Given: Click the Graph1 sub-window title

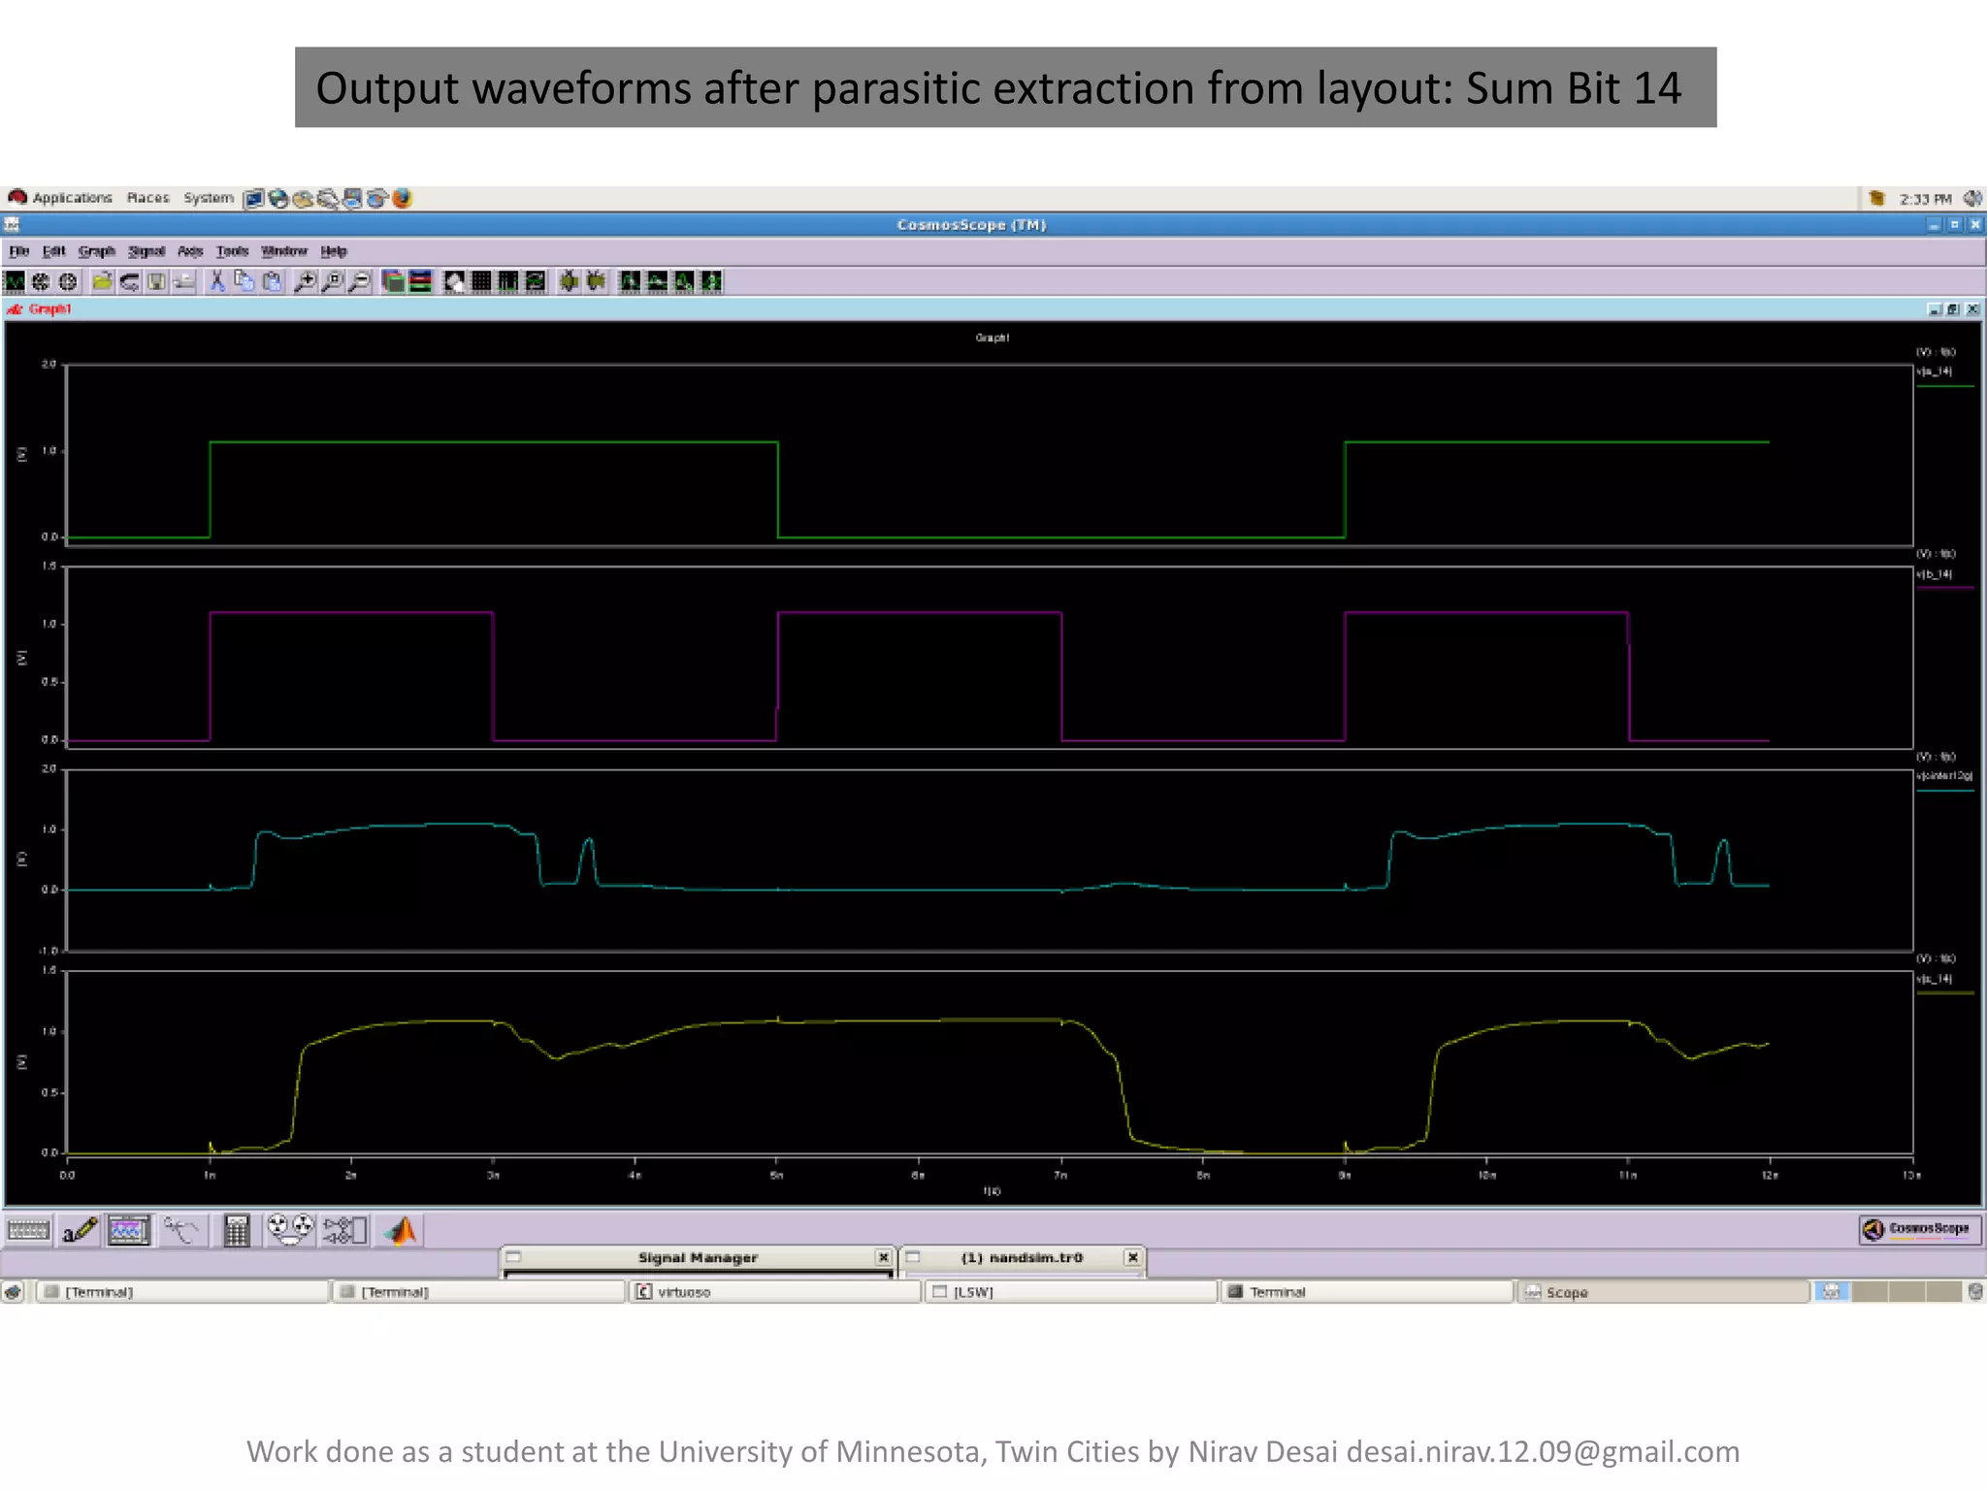Looking at the screenshot, I should click(x=49, y=309).
